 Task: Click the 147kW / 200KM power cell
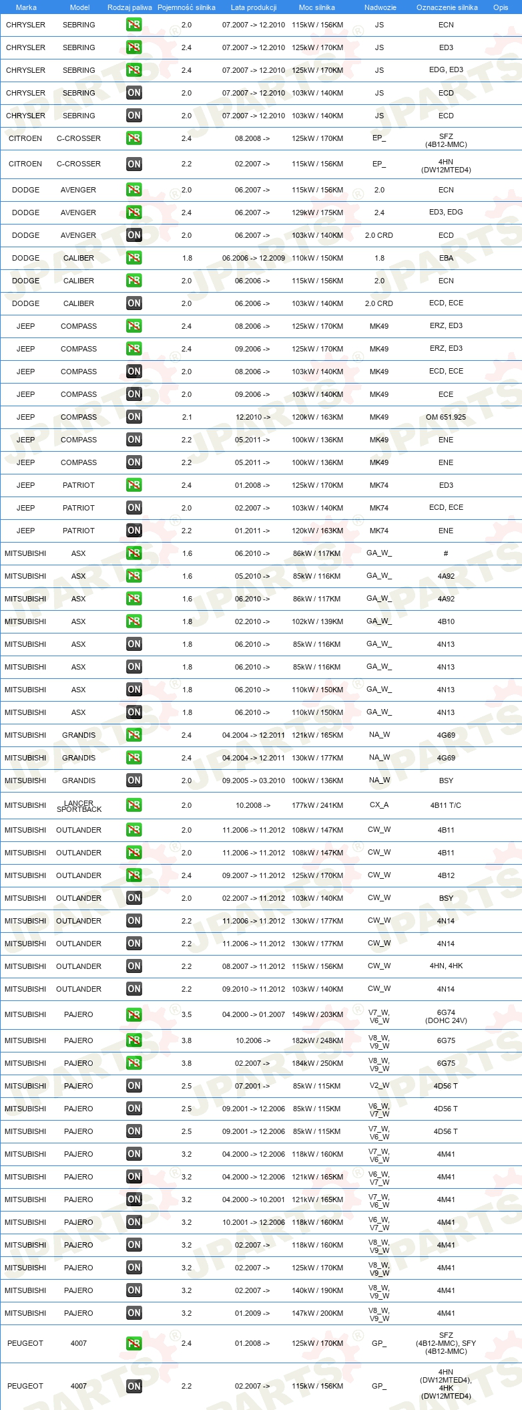pos(318,1313)
